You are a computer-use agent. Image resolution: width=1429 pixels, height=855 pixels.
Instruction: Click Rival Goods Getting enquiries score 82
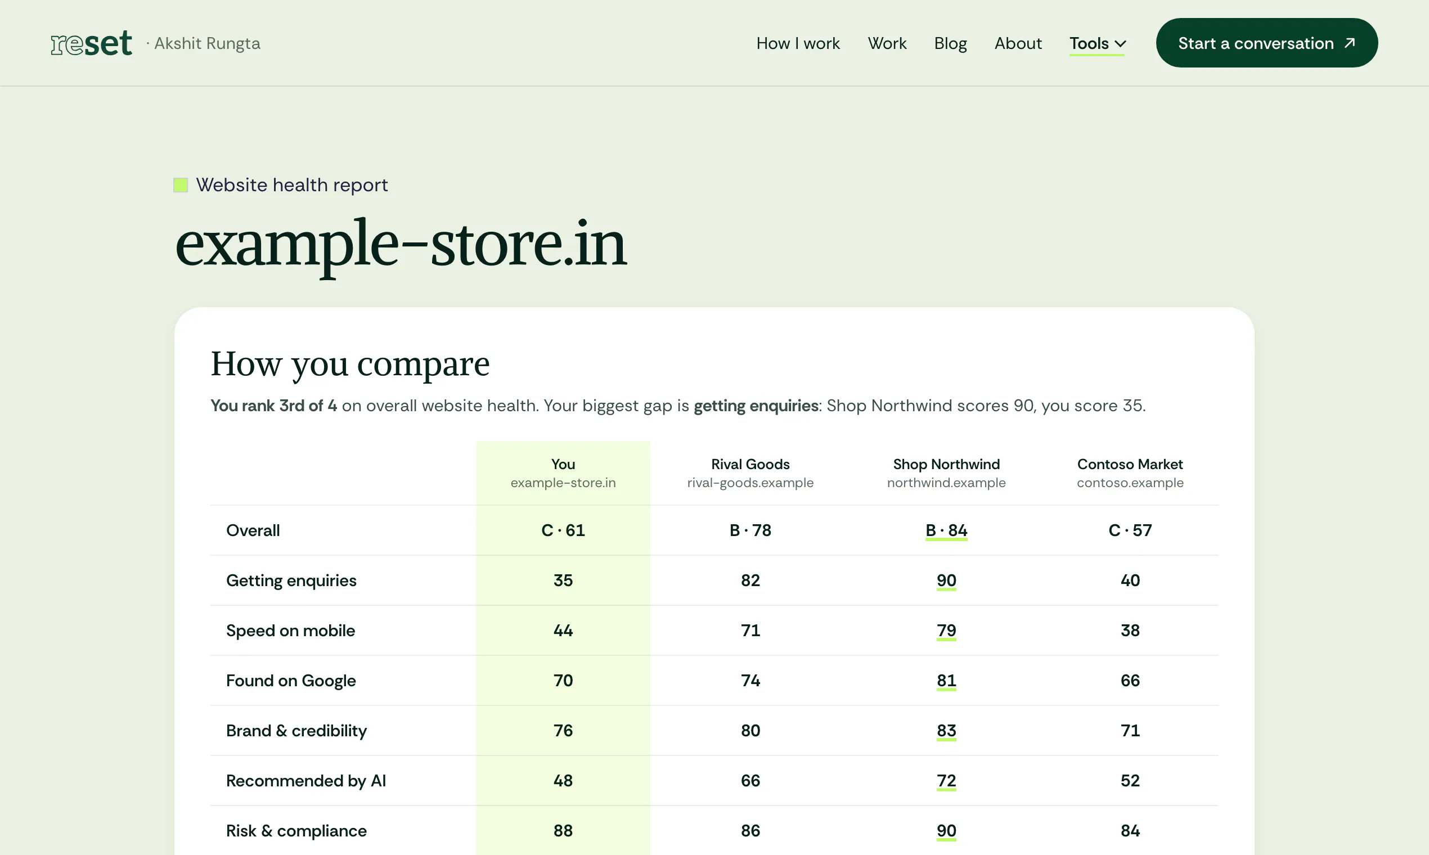point(751,580)
